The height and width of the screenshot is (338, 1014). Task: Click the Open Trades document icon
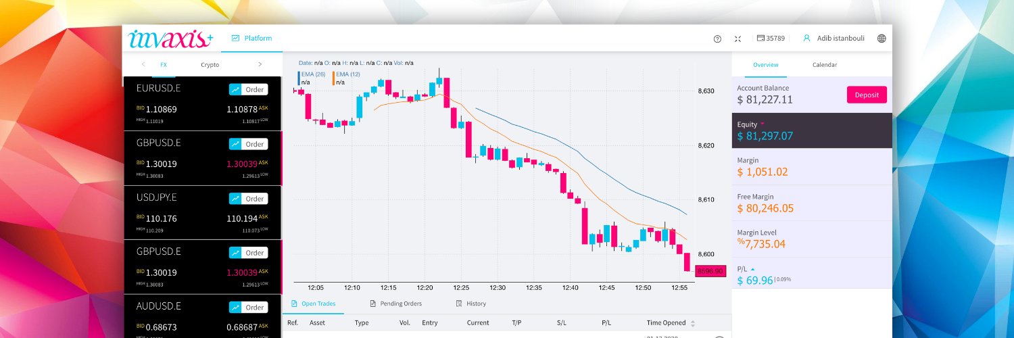pos(294,304)
